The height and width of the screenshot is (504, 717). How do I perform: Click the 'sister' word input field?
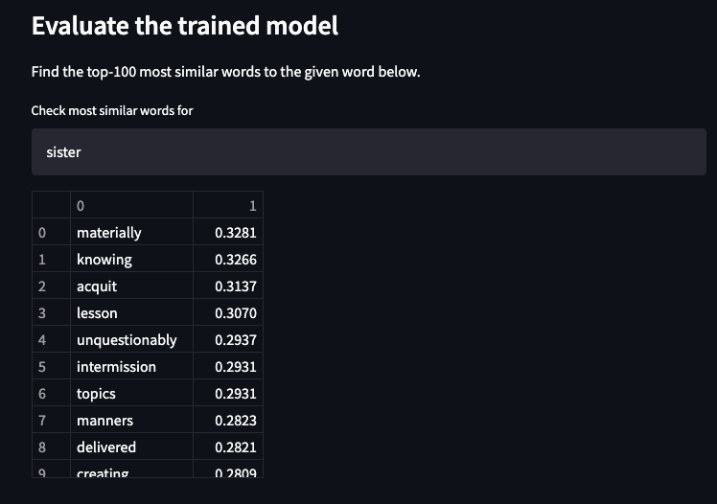point(368,151)
